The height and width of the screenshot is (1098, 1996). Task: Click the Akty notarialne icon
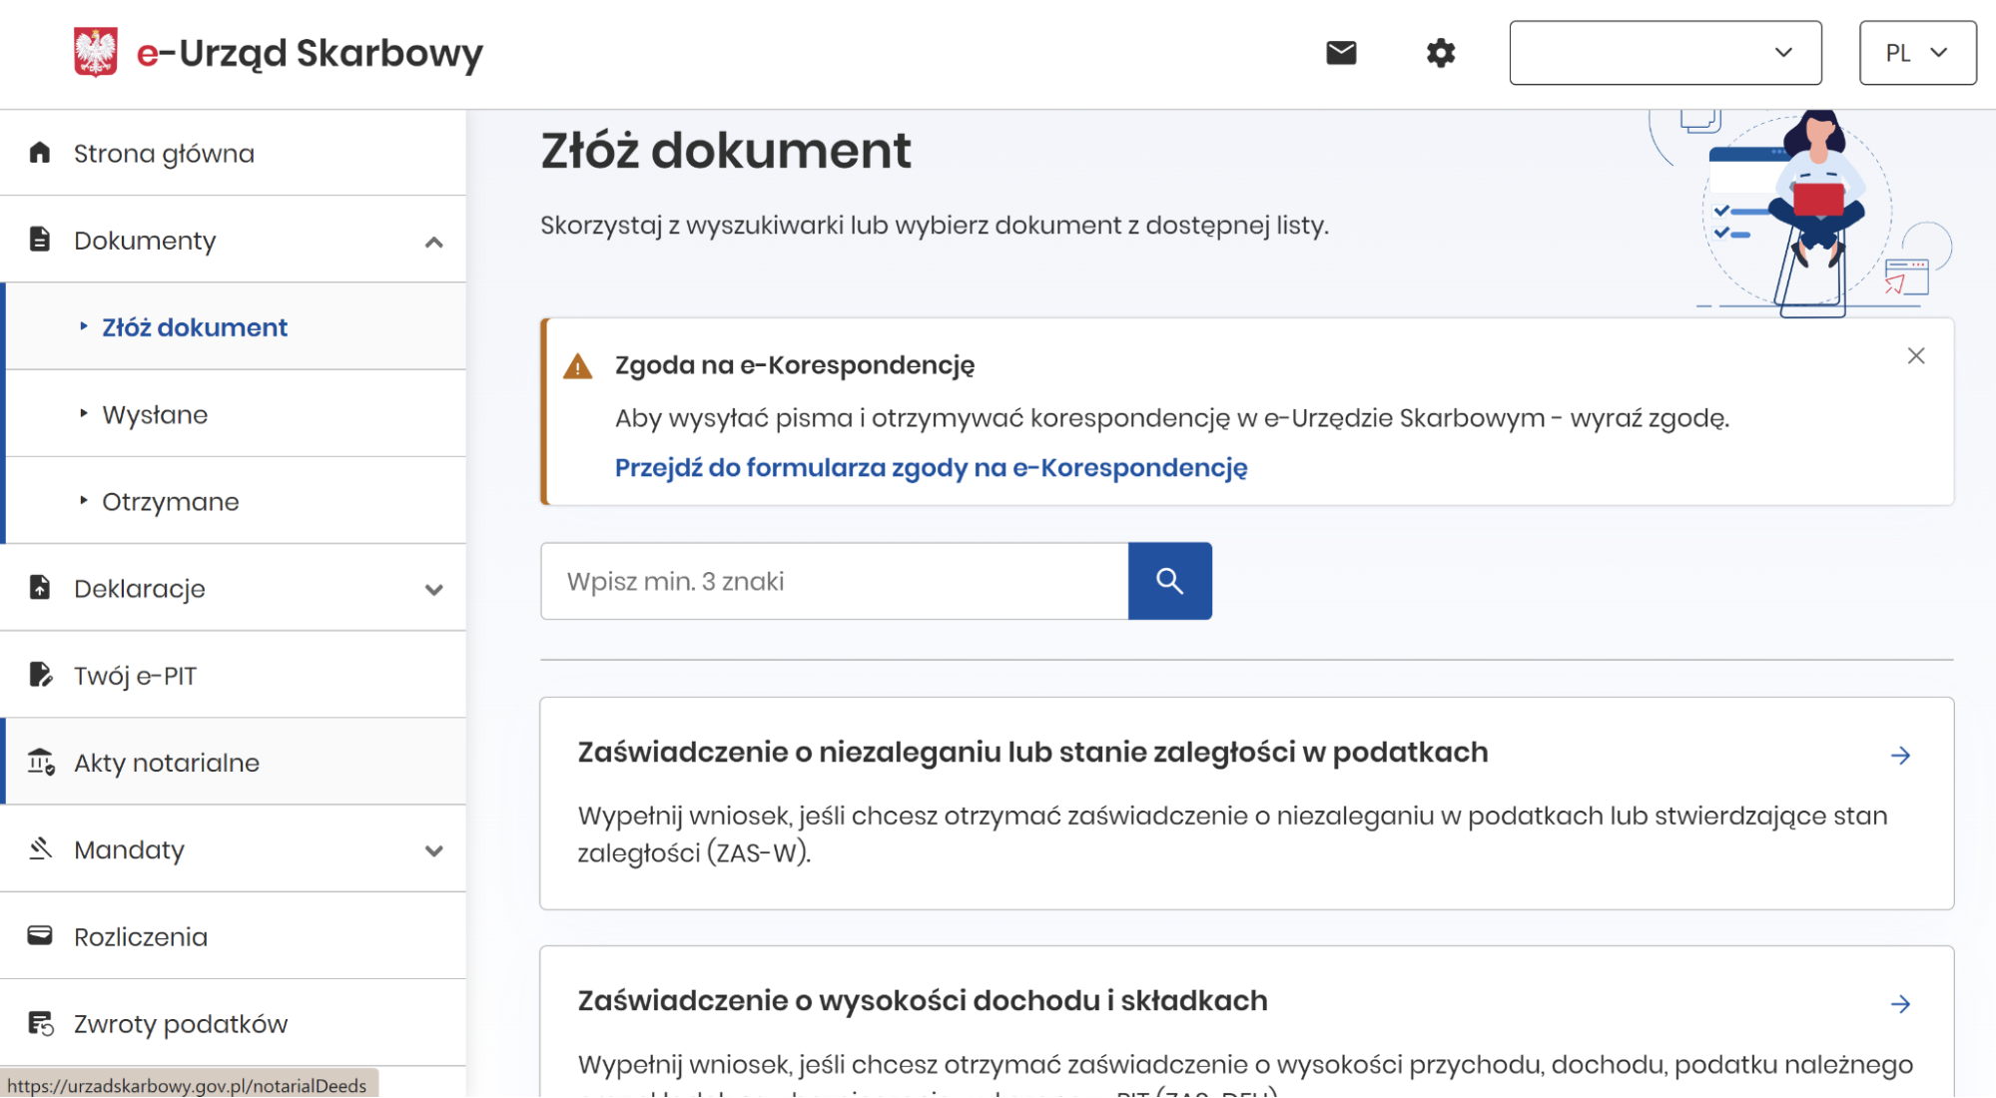pyautogui.click(x=40, y=762)
